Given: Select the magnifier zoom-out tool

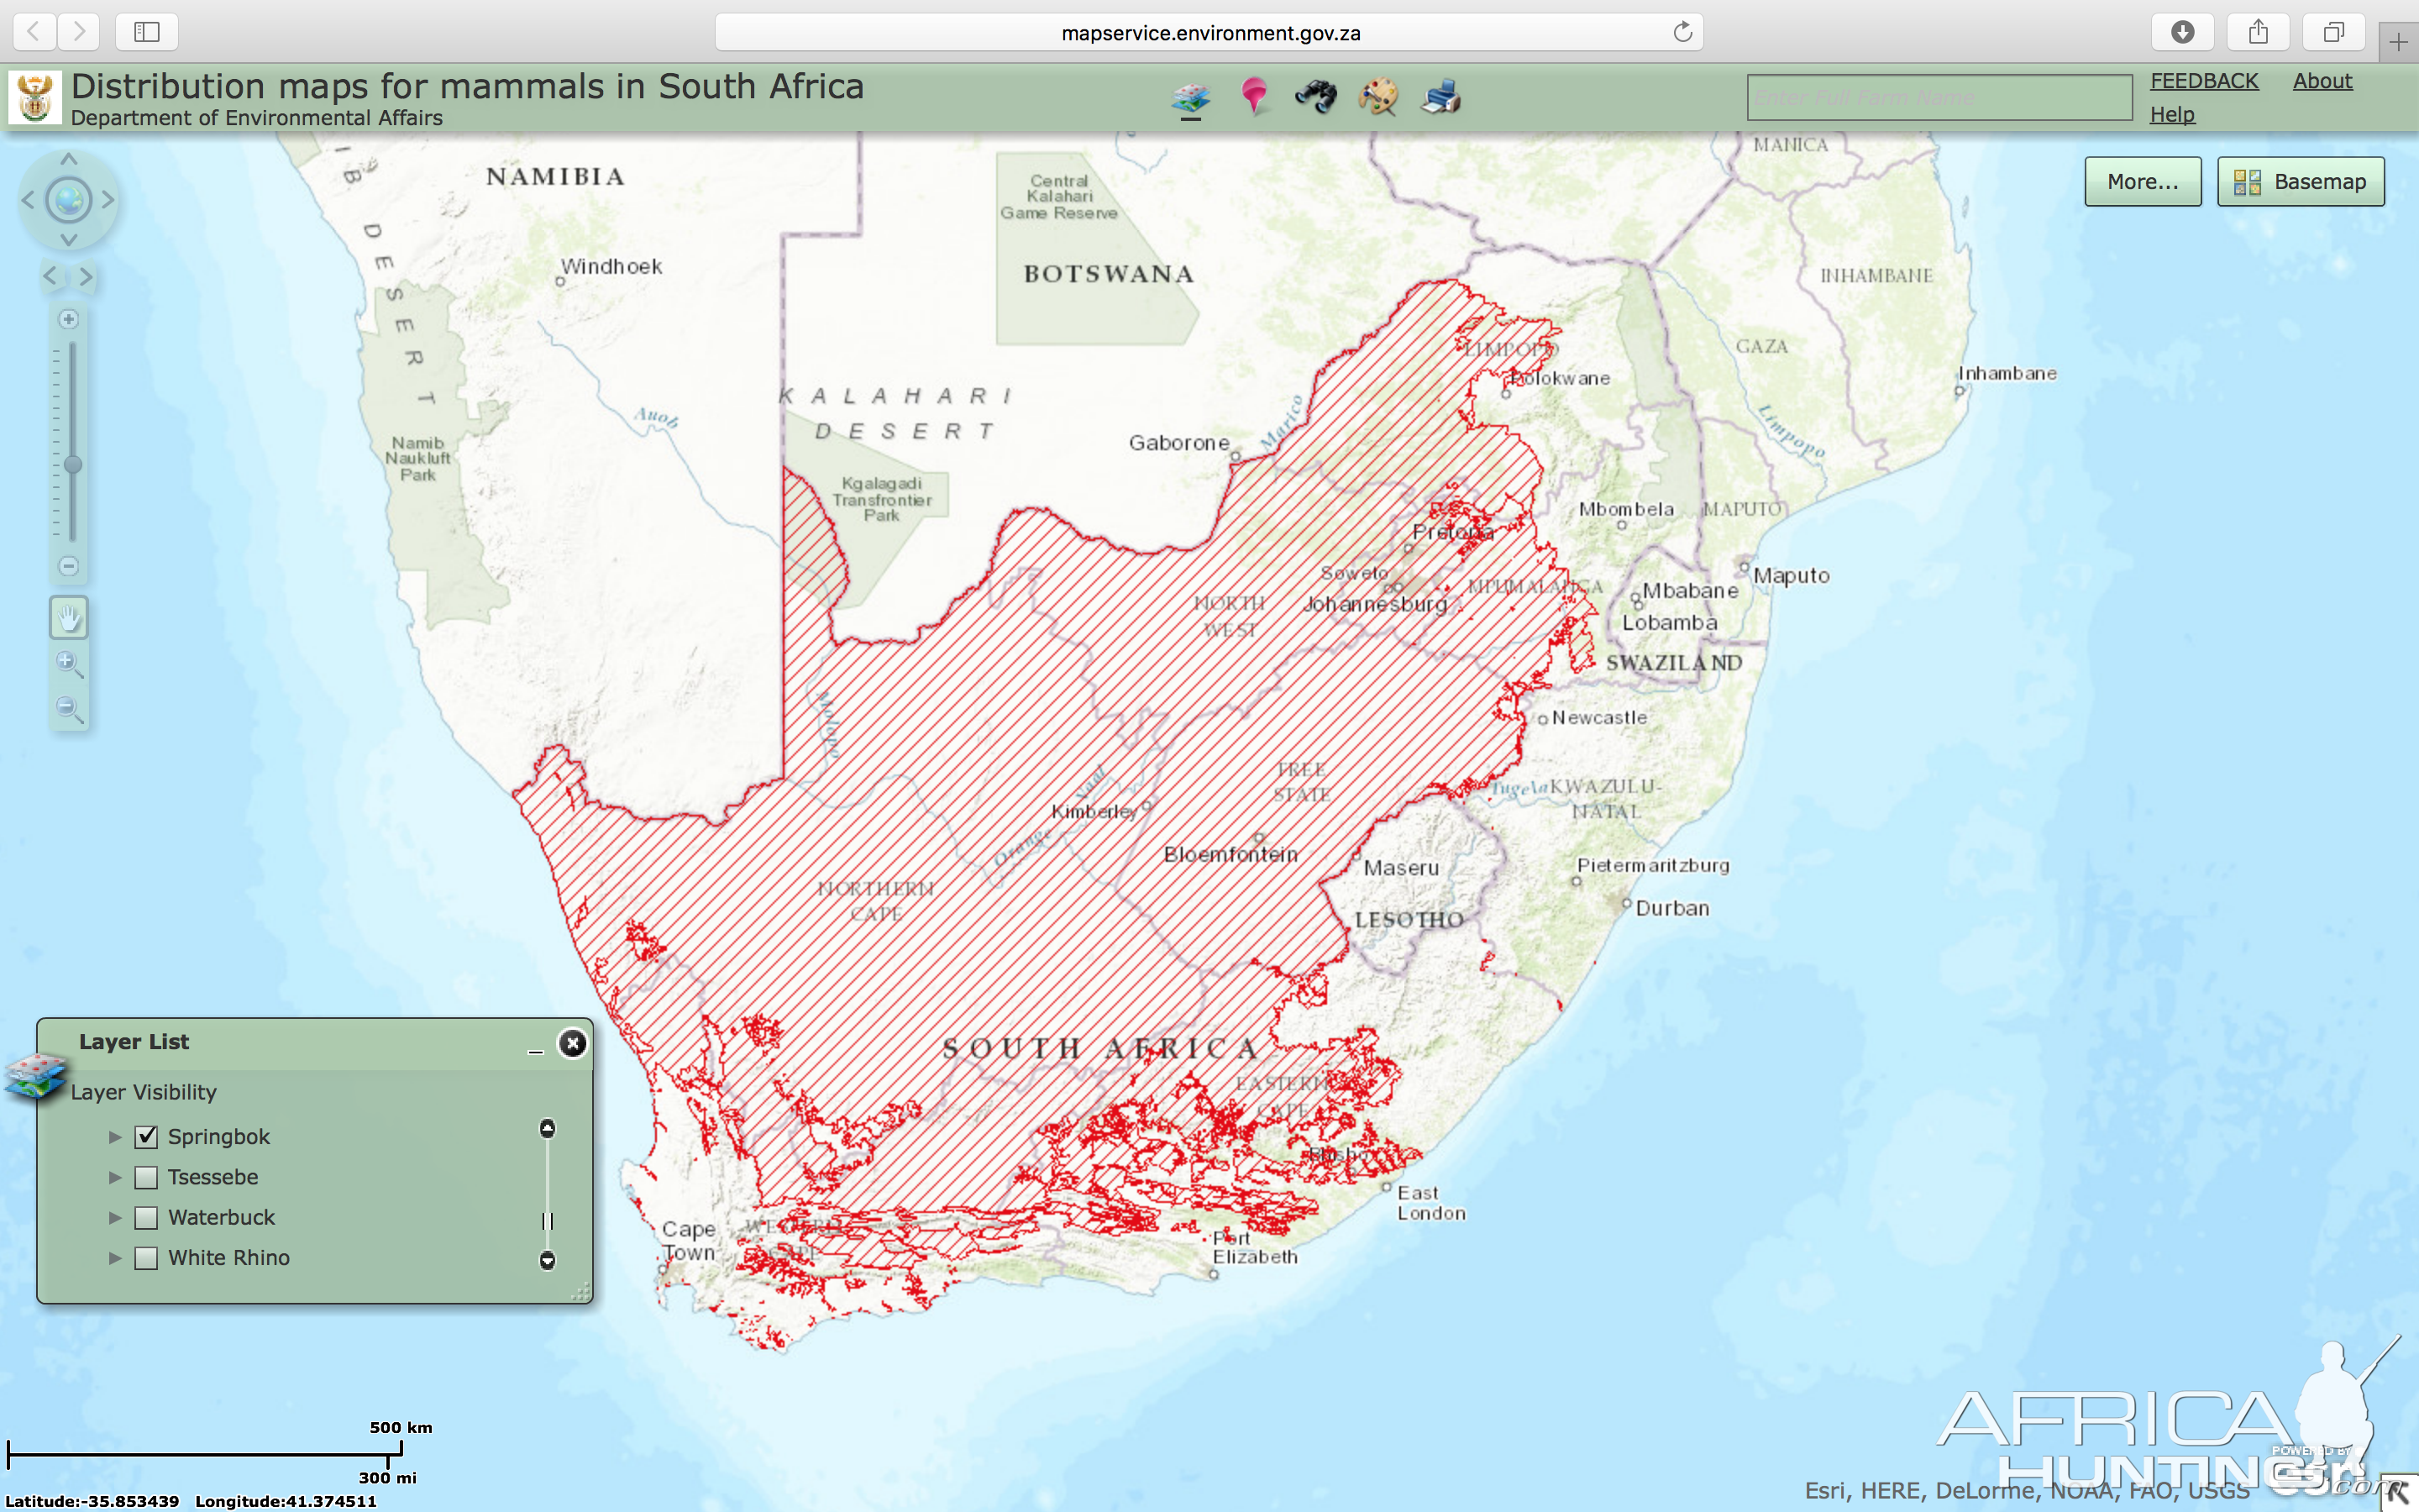Looking at the screenshot, I should (69, 710).
